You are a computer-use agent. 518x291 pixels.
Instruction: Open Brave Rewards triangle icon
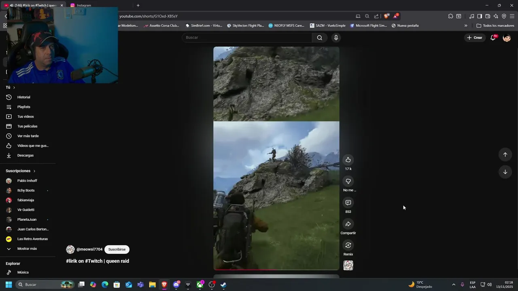(x=396, y=17)
